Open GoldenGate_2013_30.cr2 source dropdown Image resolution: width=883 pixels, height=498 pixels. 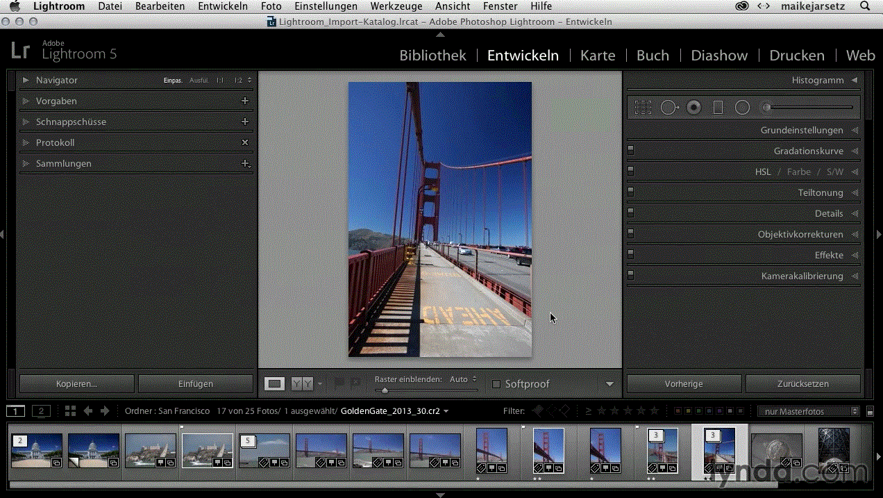tap(394, 411)
